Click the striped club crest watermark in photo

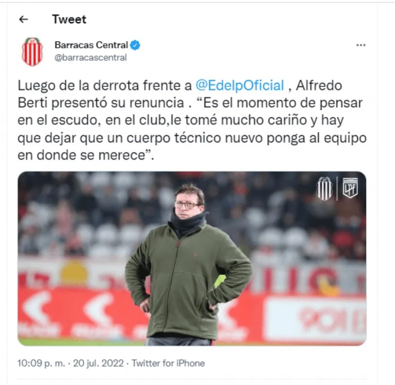click(x=324, y=188)
